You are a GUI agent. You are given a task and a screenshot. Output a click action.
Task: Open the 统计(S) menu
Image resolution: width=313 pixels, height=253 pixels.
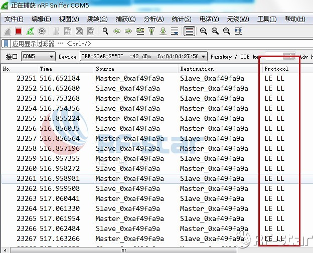coord(181,19)
